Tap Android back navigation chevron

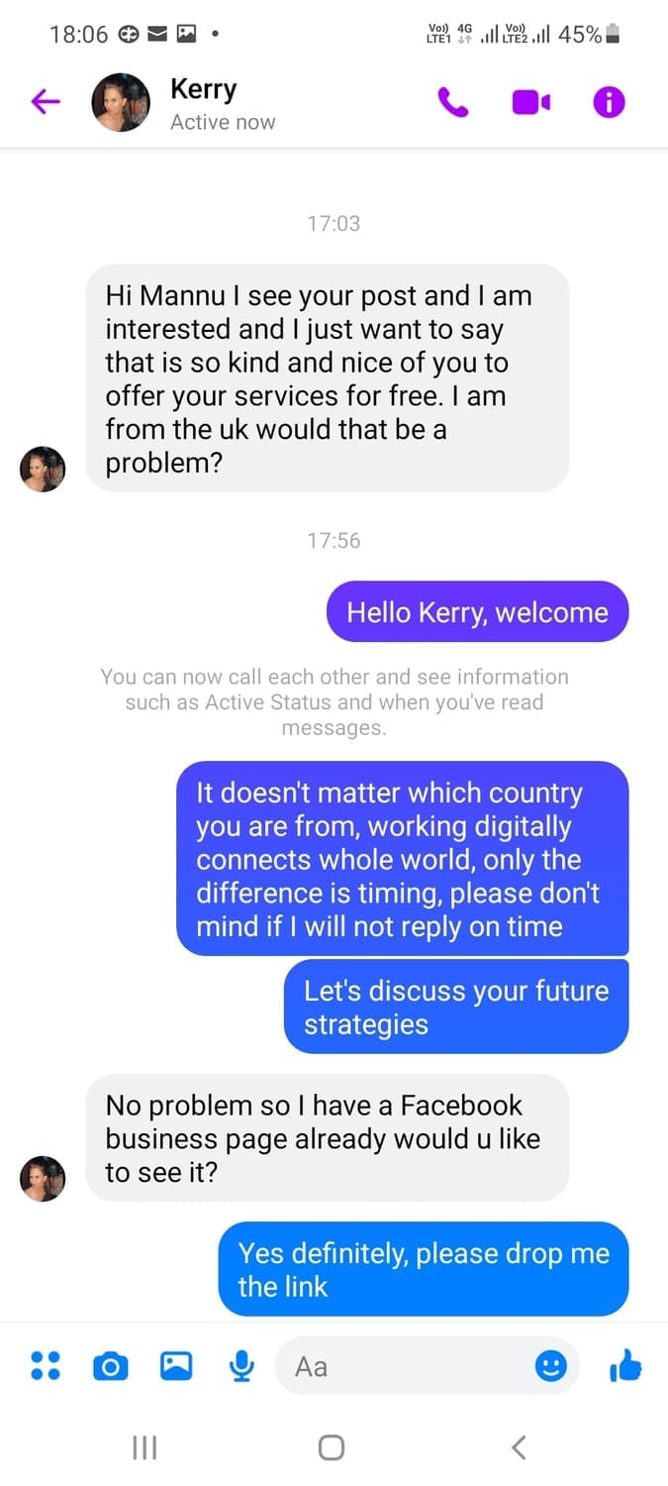[x=519, y=1447]
